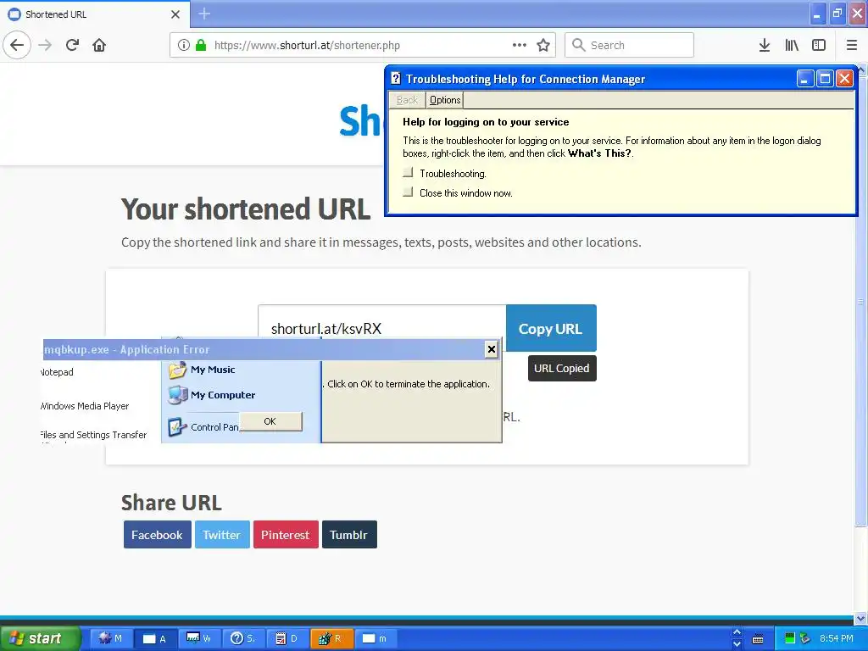Switch to taskbar item labeled M with gear icon

tap(110, 638)
